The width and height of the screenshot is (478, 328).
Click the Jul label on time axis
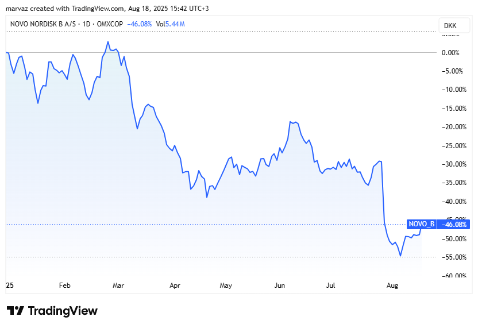330,285
